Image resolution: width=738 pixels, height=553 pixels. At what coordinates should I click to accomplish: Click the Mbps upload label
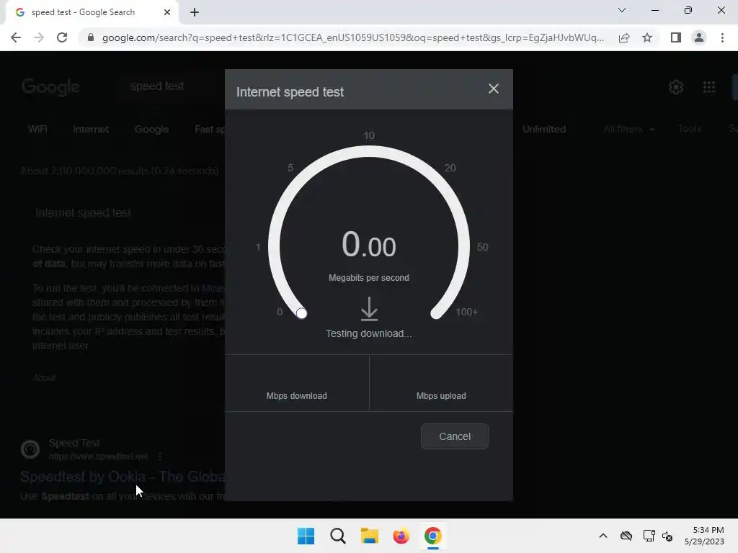[x=441, y=396]
